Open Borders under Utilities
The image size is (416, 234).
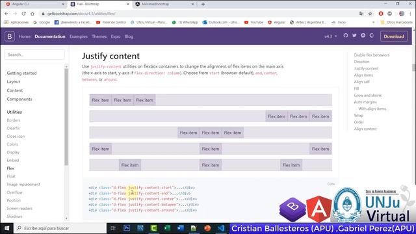tap(14, 120)
